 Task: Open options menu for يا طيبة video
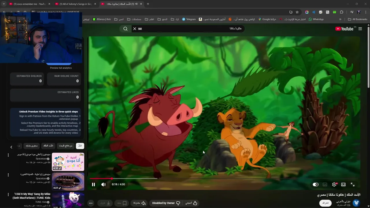(x=8, y=175)
